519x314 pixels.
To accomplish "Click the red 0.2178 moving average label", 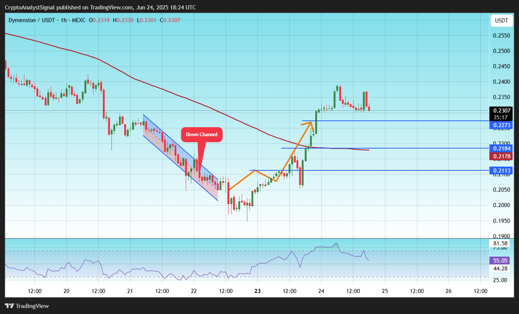I will (502, 156).
